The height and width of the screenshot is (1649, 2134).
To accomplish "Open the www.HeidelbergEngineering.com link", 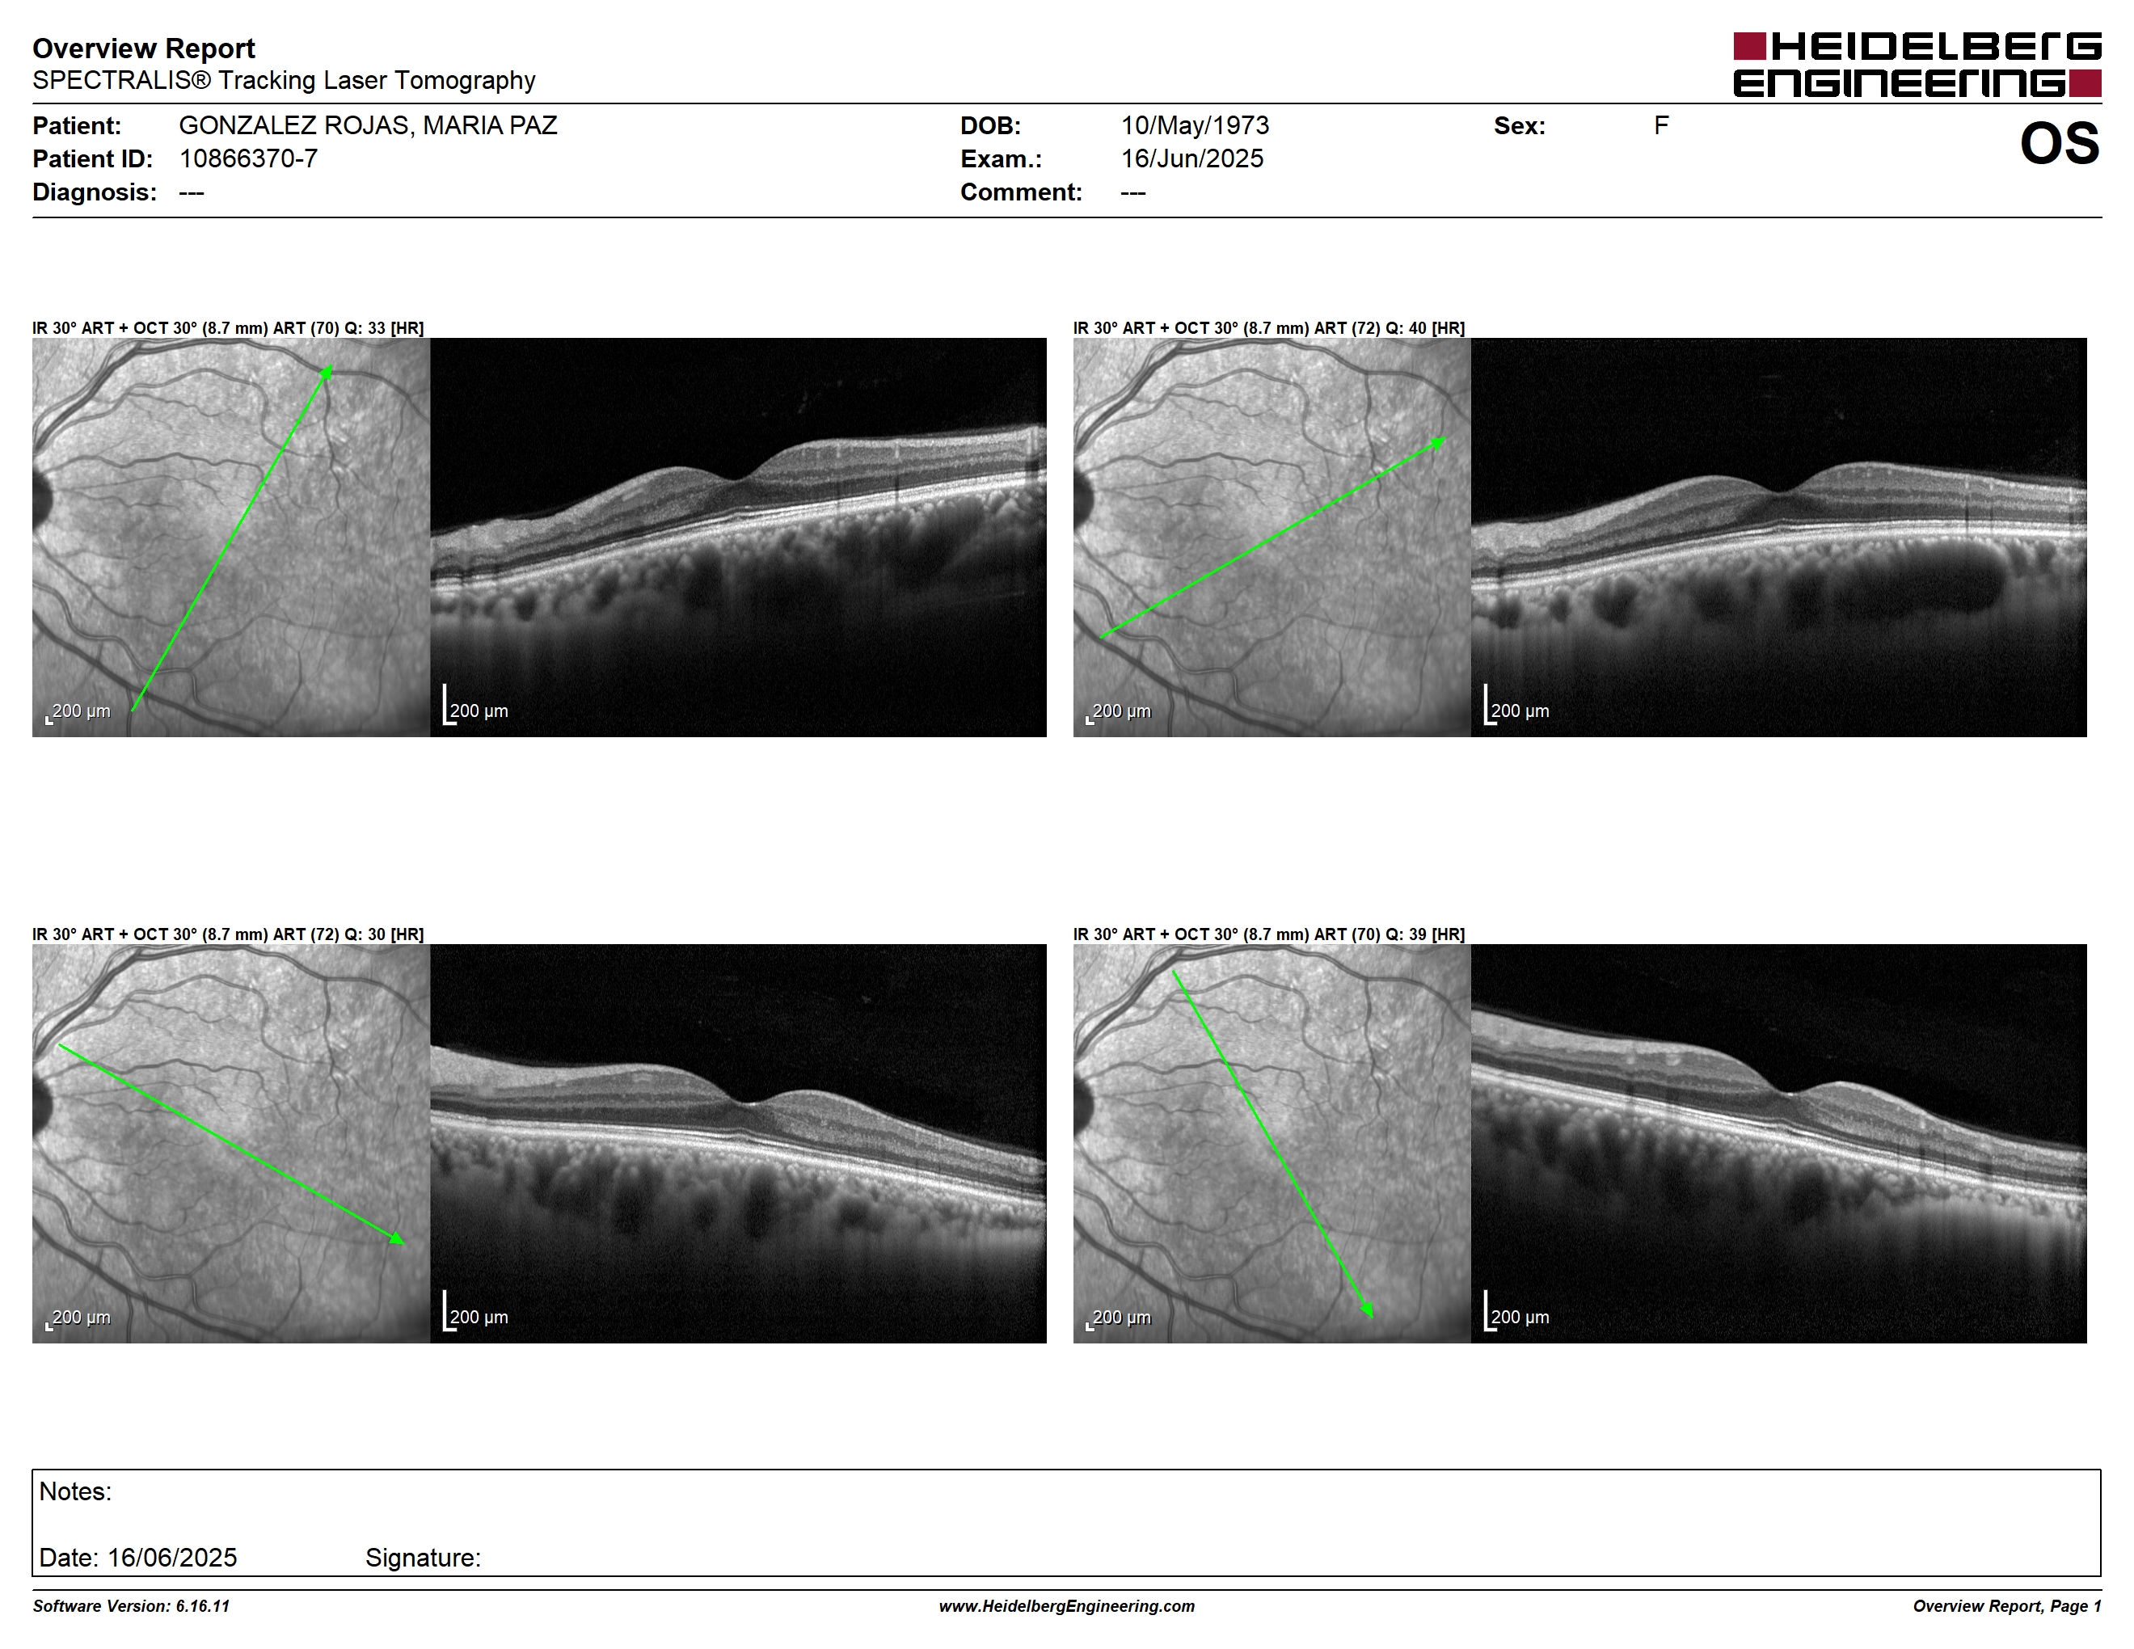I will click(x=1067, y=1606).
